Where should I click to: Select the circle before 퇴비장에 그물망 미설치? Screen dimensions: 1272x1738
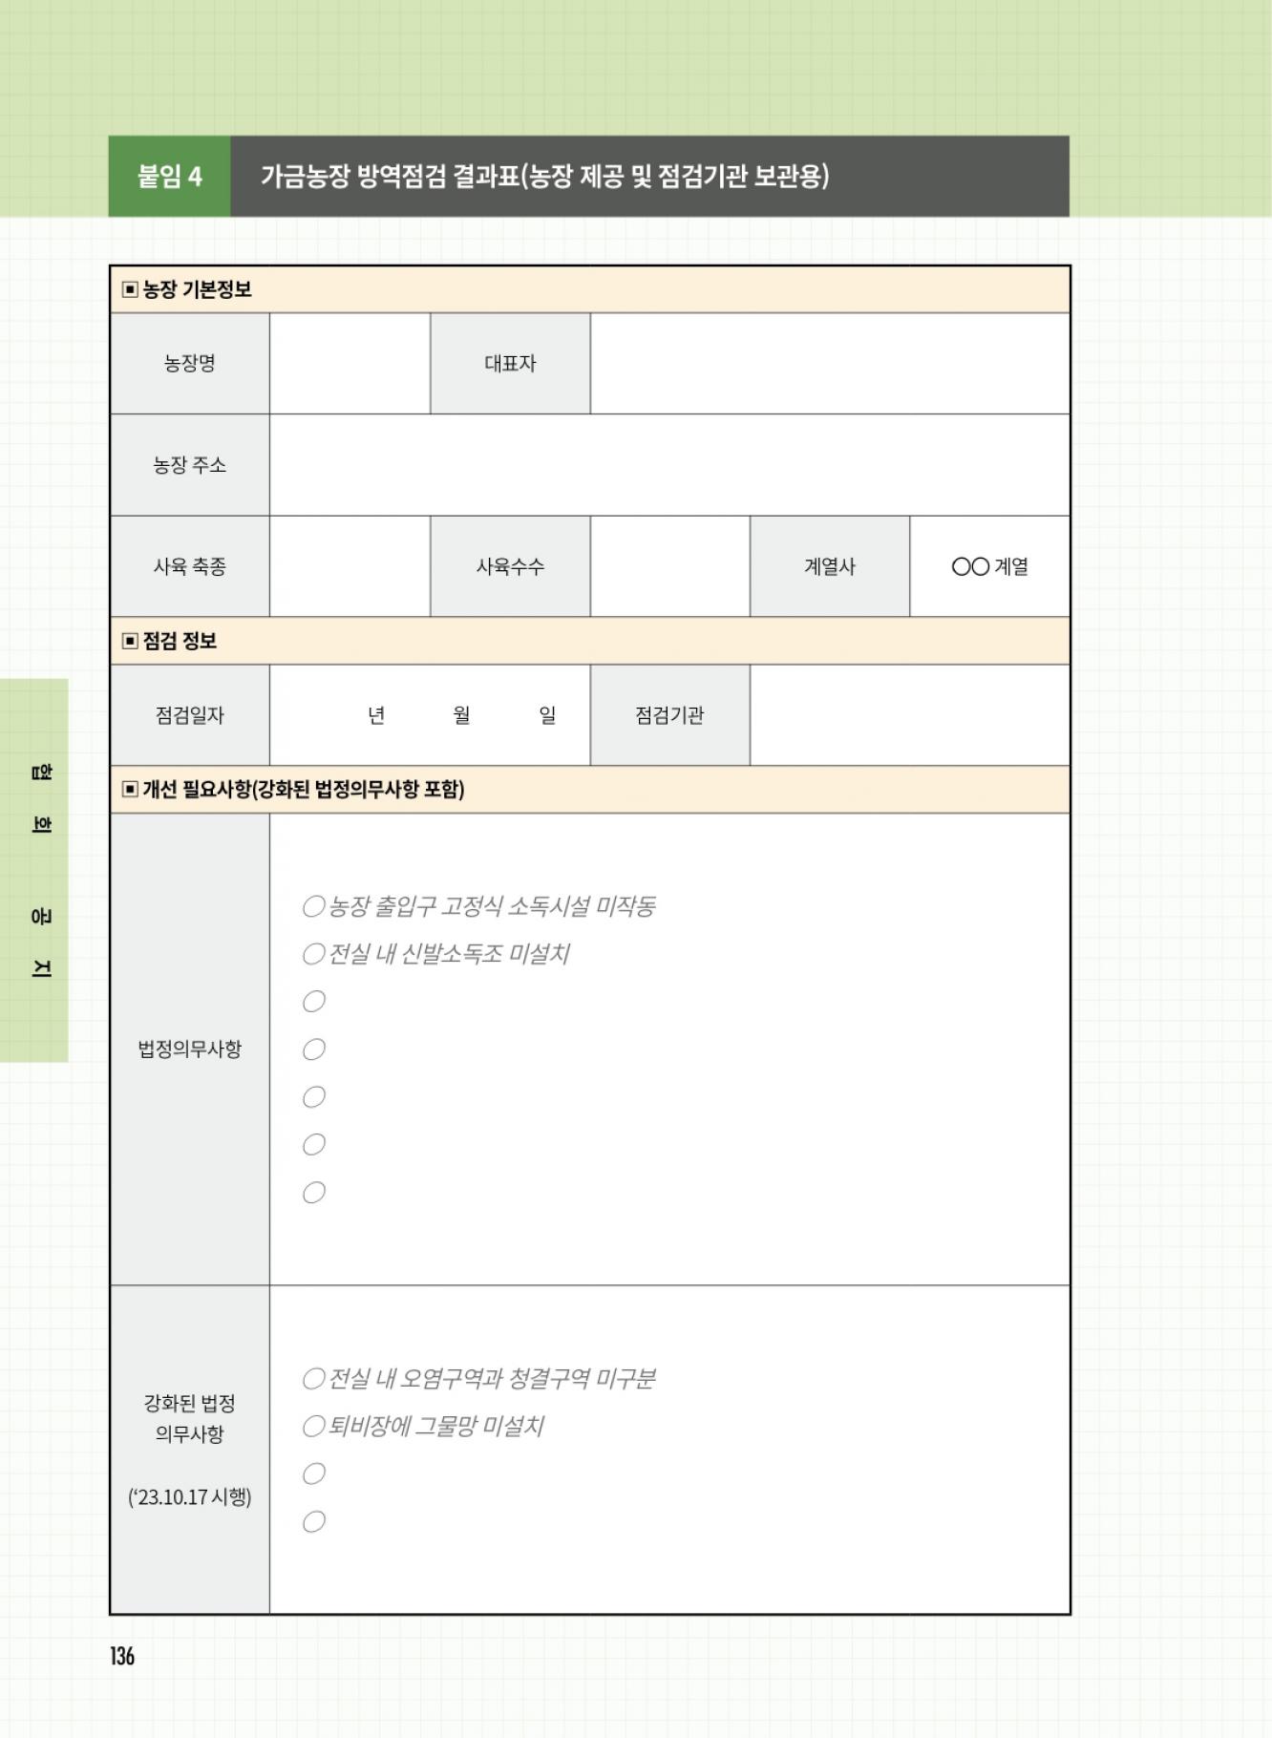click(x=313, y=1427)
